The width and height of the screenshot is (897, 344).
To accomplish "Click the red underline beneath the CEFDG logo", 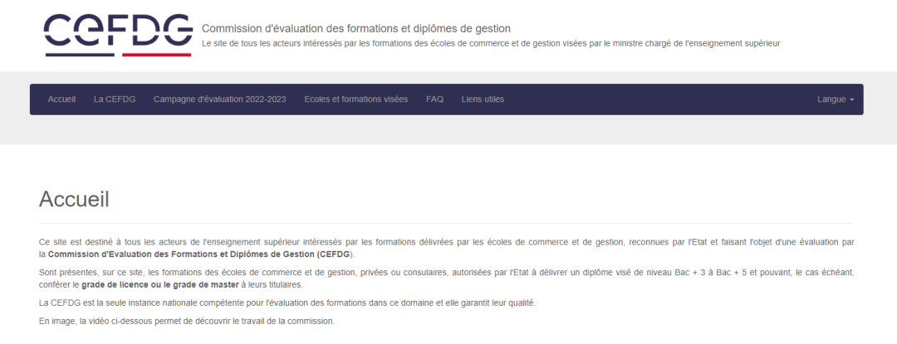I will coord(157,55).
